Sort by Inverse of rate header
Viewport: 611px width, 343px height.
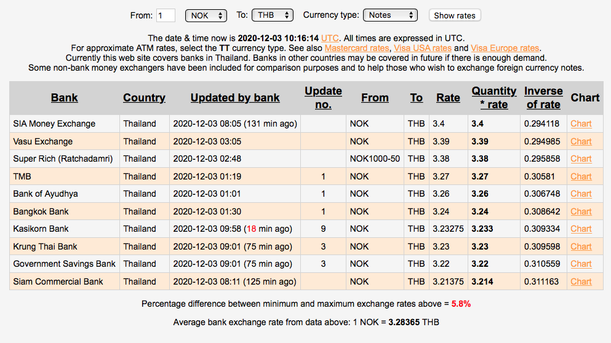coord(543,98)
